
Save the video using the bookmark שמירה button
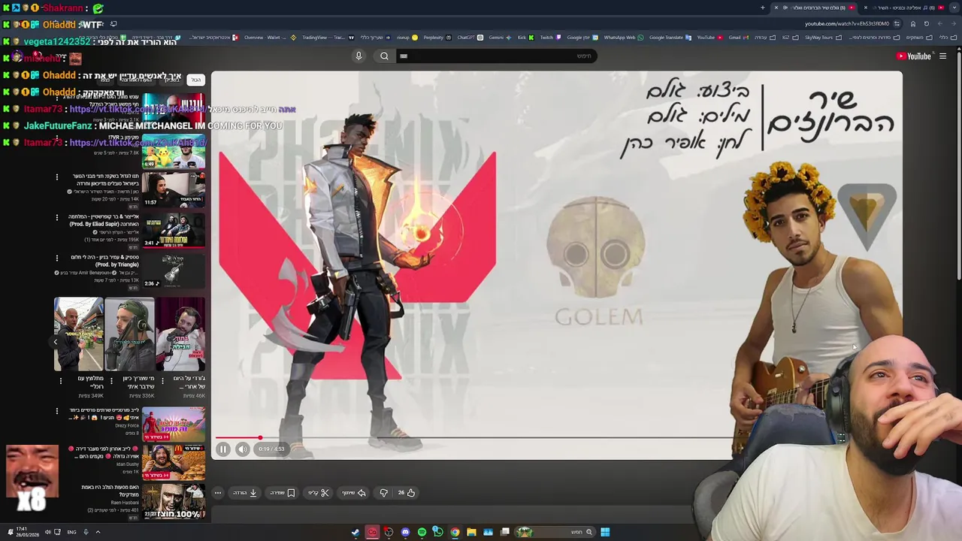(283, 493)
